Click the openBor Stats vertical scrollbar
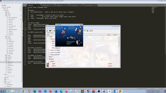 point(119,51)
